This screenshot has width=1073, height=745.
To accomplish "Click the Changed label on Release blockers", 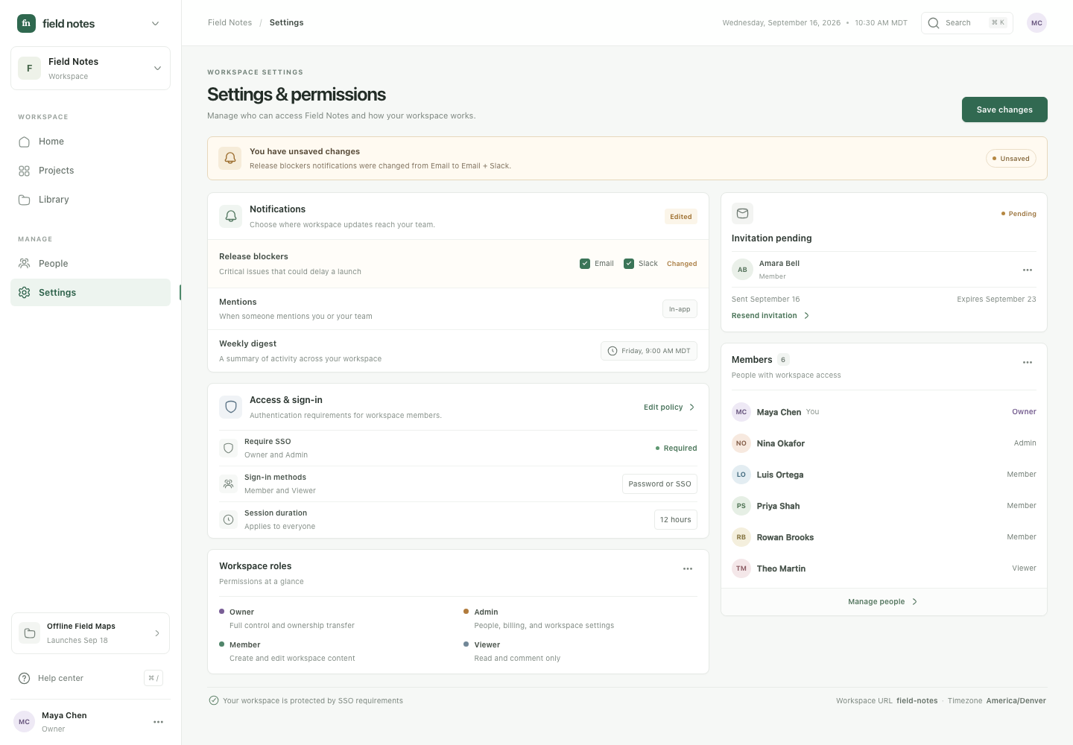I will pos(682,264).
